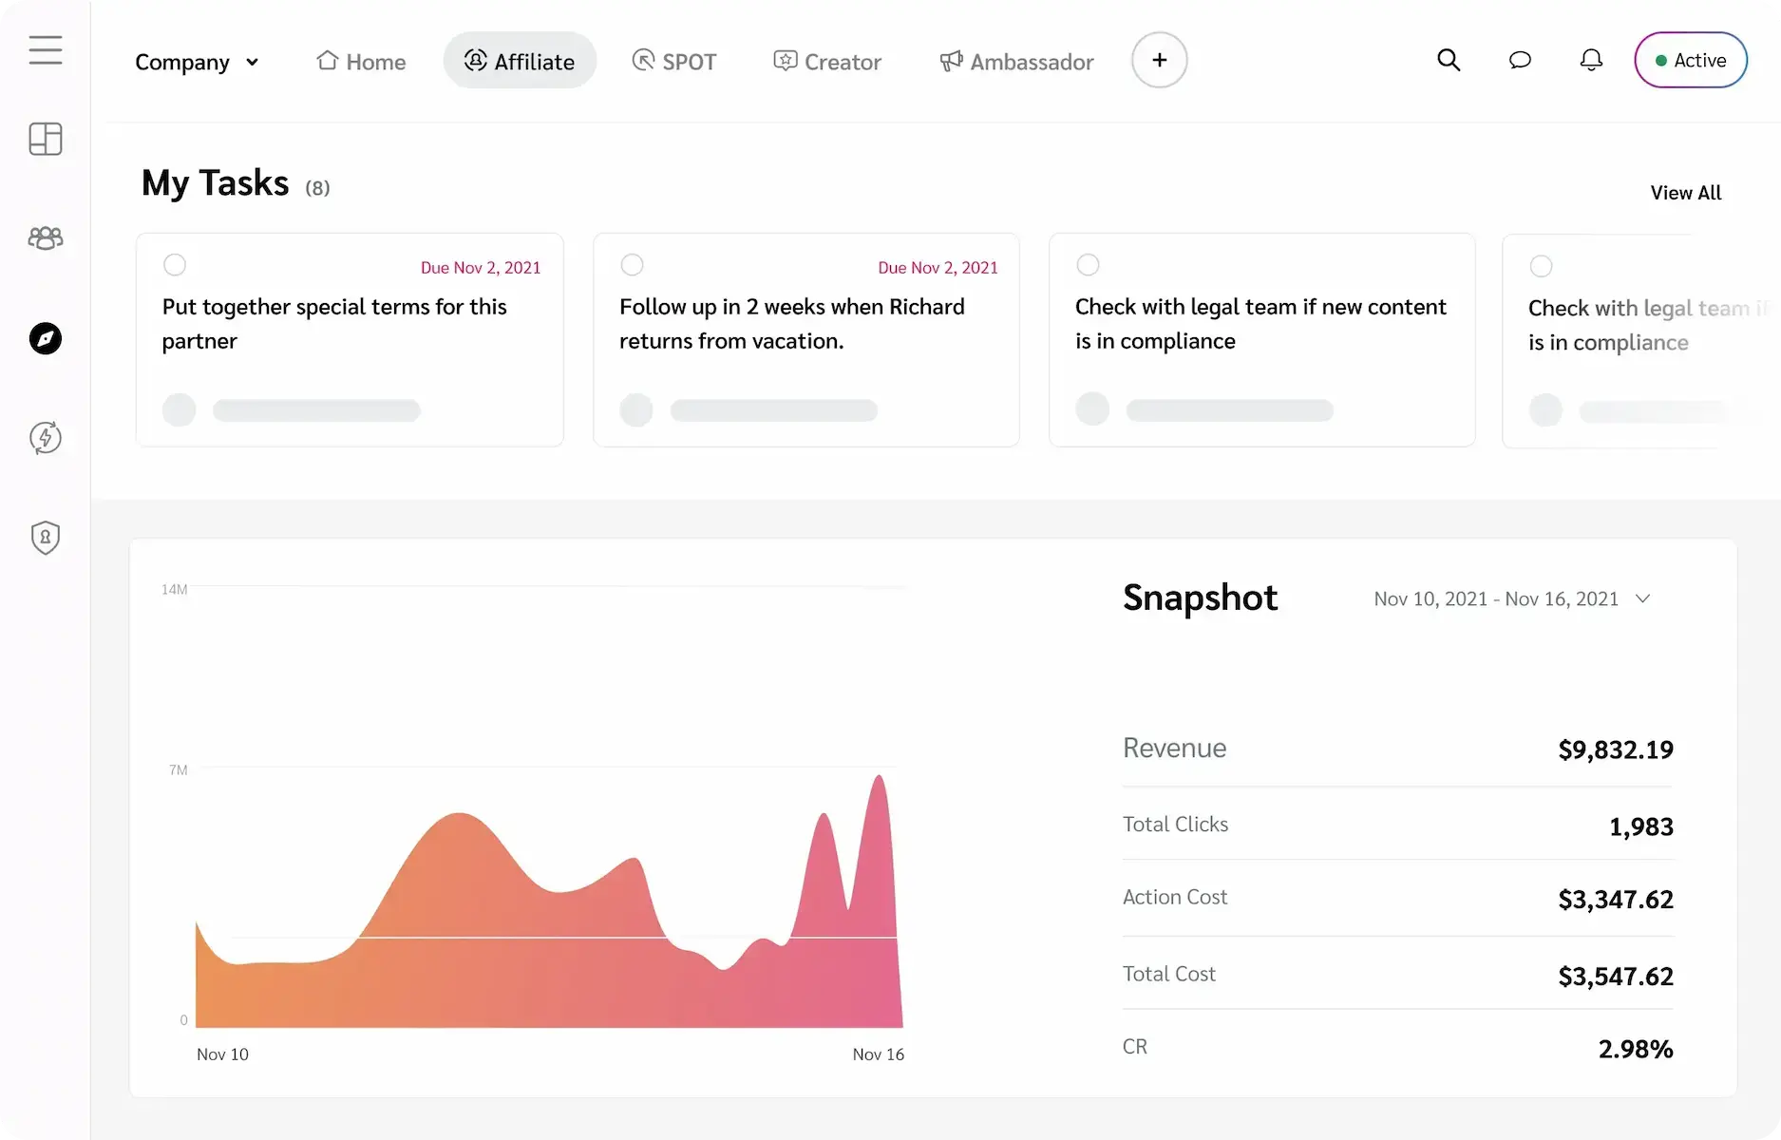
Task: Open the Ambassador tab
Action: click(1015, 61)
